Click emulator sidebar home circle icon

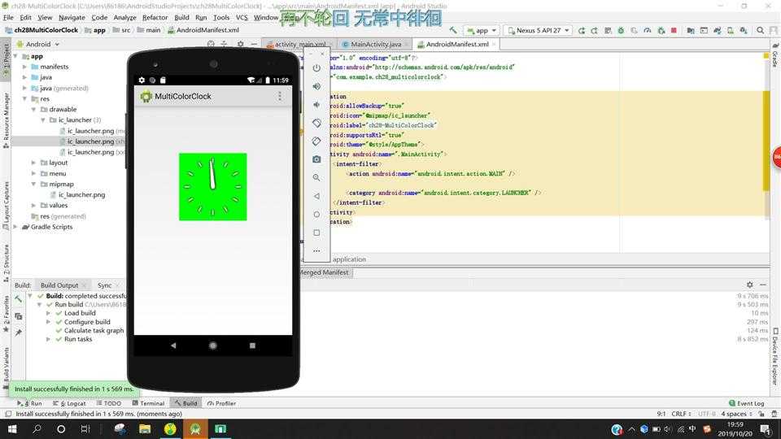(316, 215)
